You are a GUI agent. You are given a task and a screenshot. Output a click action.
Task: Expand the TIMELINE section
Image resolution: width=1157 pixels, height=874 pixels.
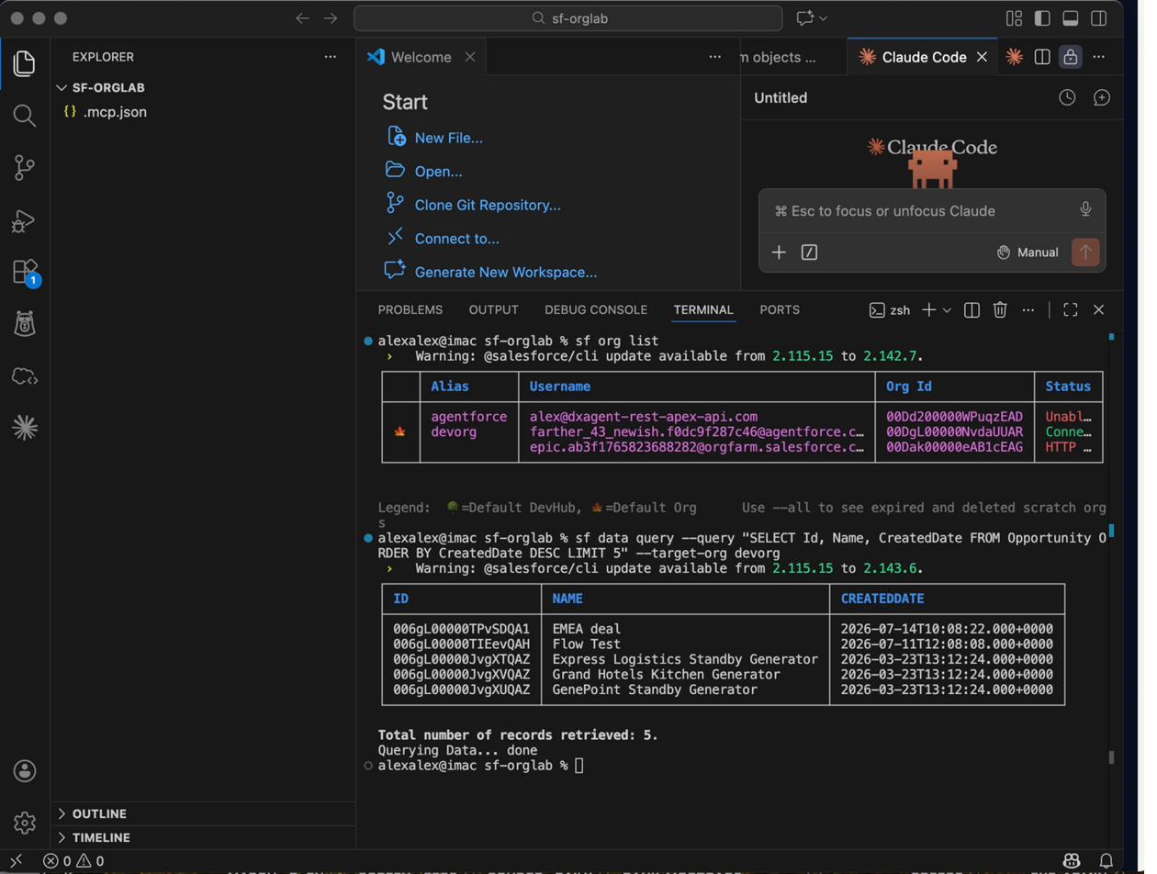pos(101,838)
